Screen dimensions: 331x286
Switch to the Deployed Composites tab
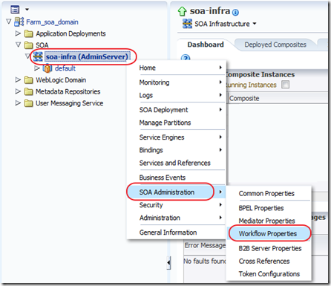(x=275, y=45)
